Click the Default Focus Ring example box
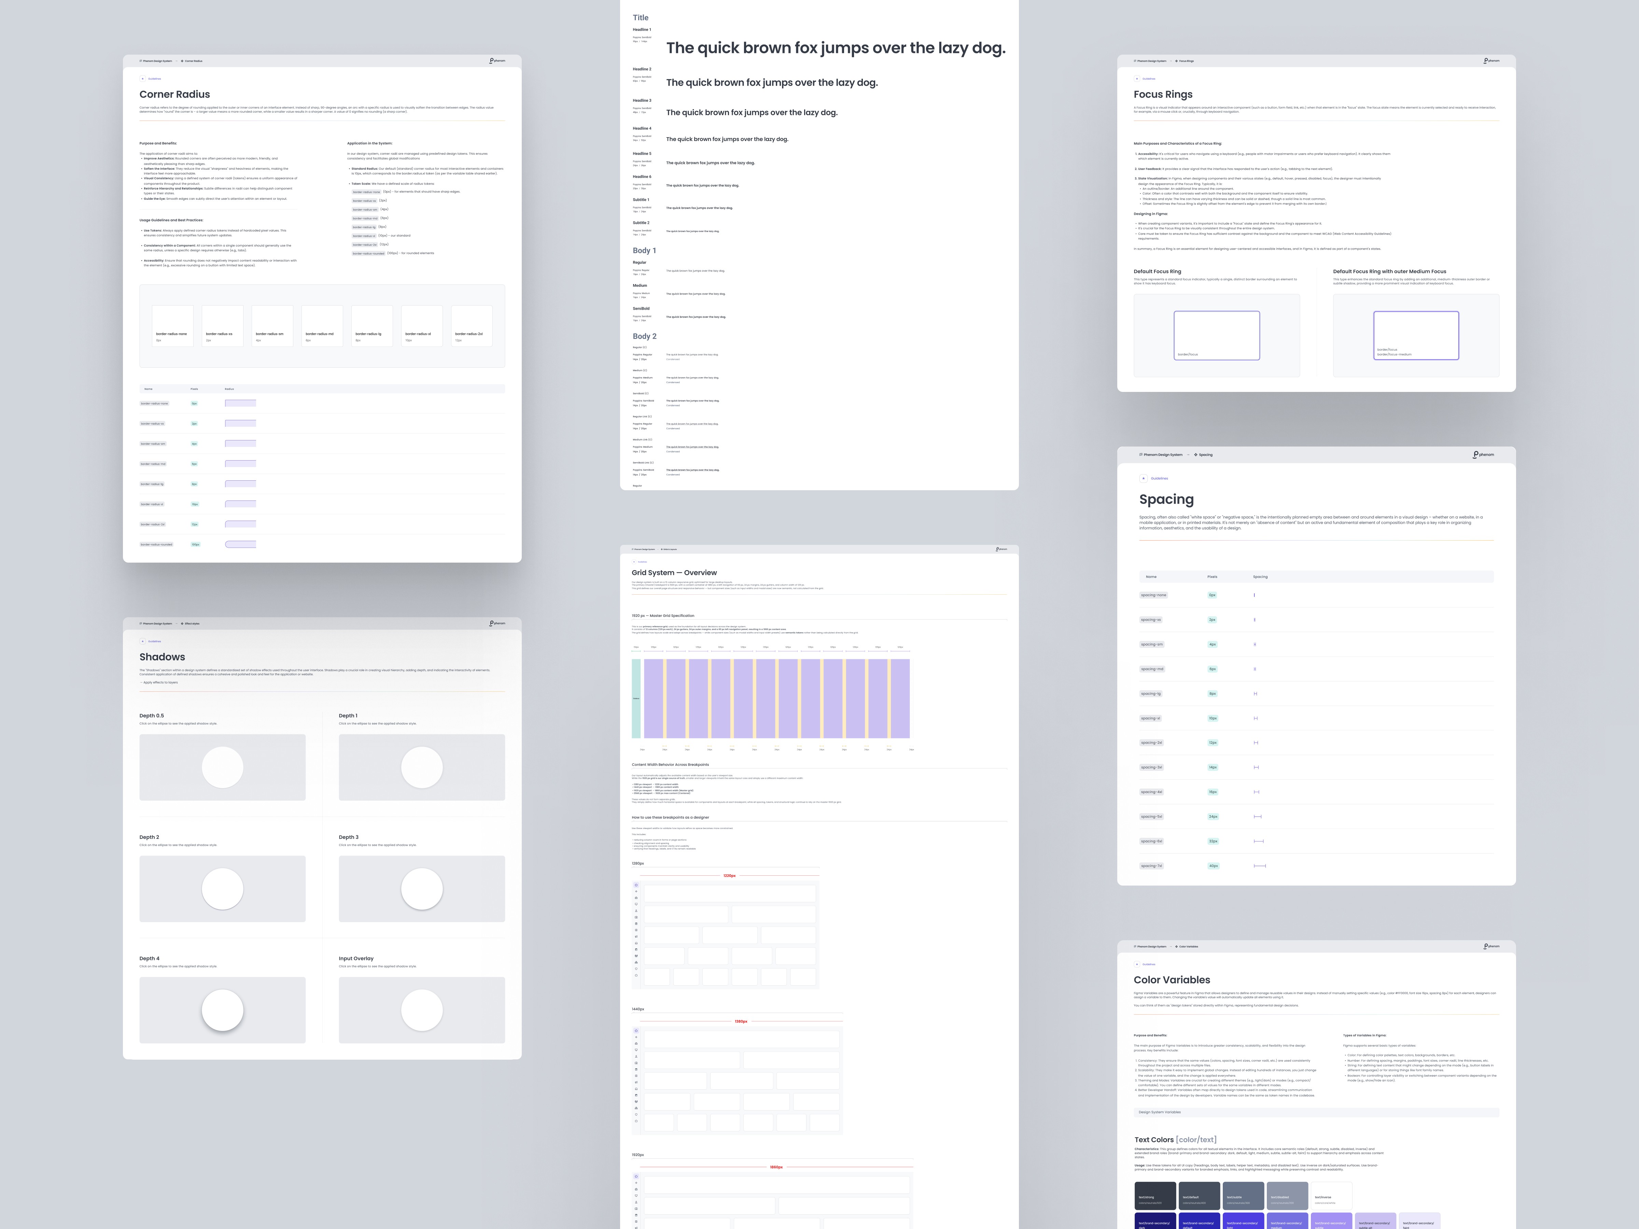This screenshot has width=1639, height=1229. 1217,336
